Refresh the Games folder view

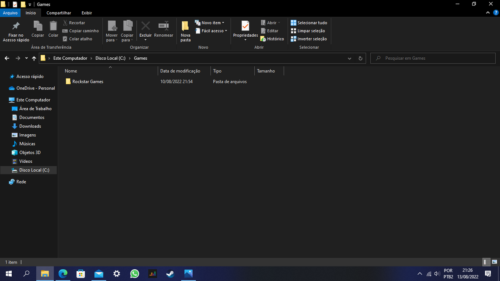pyautogui.click(x=360, y=58)
